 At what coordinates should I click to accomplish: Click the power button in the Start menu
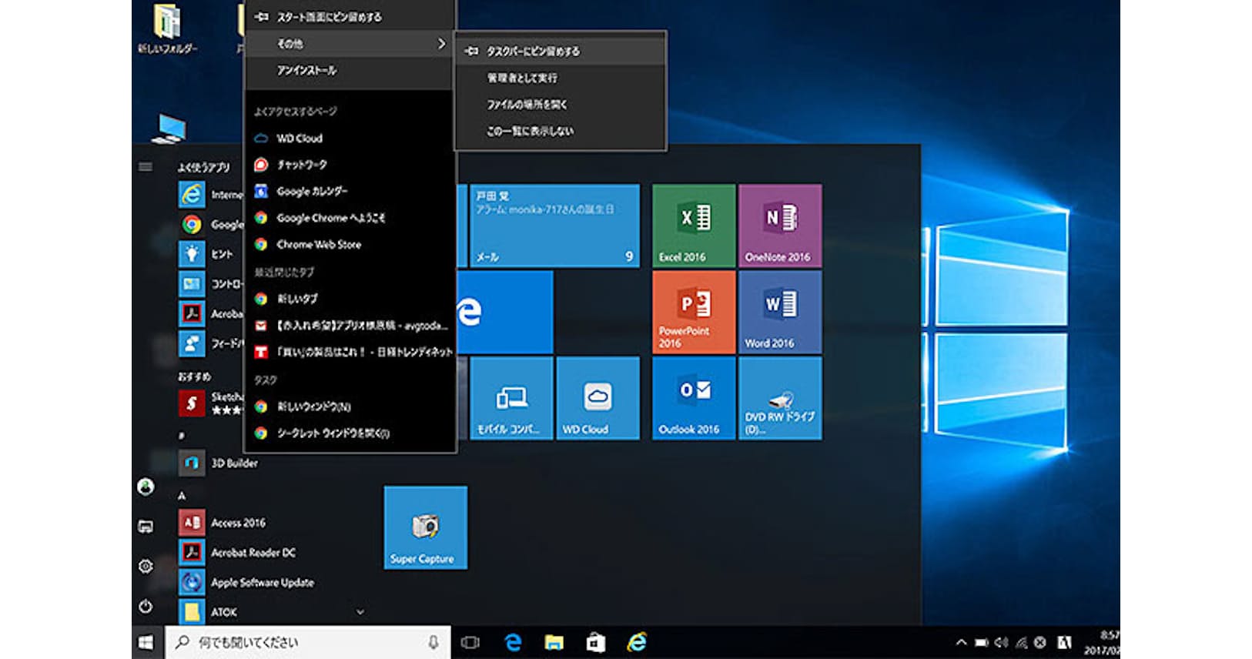[146, 607]
